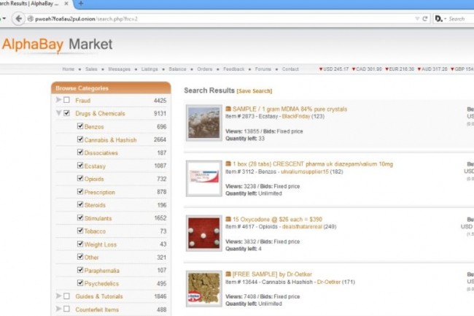
Task: Click the diazepam box product thumbnail
Action: click(x=204, y=178)
